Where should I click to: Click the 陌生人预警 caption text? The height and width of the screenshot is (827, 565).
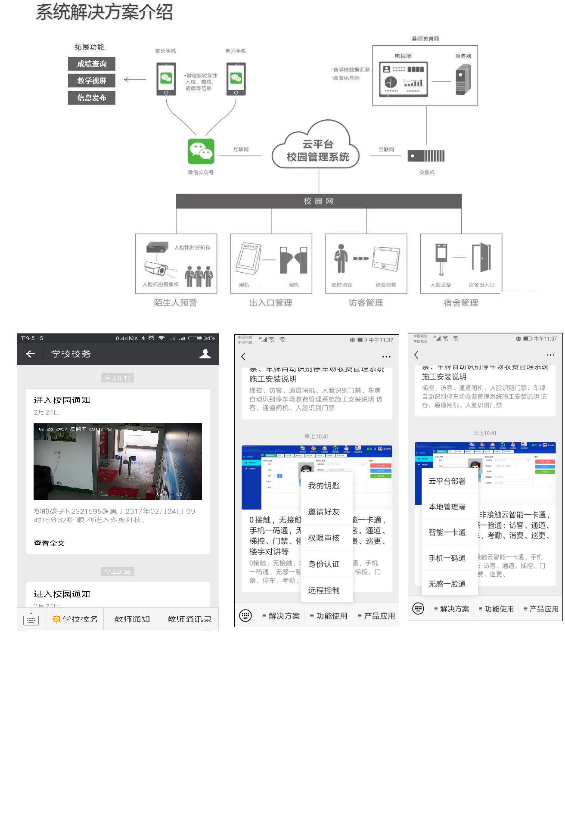click(x=176, y=303)
